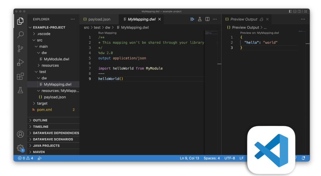Click the helloWorld() code on line 9

(x=110, y=79)
